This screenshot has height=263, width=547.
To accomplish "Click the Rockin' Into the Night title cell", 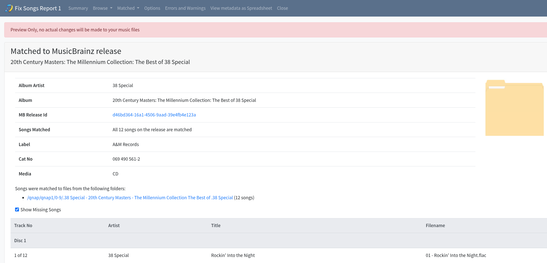I will coord(233,255).
